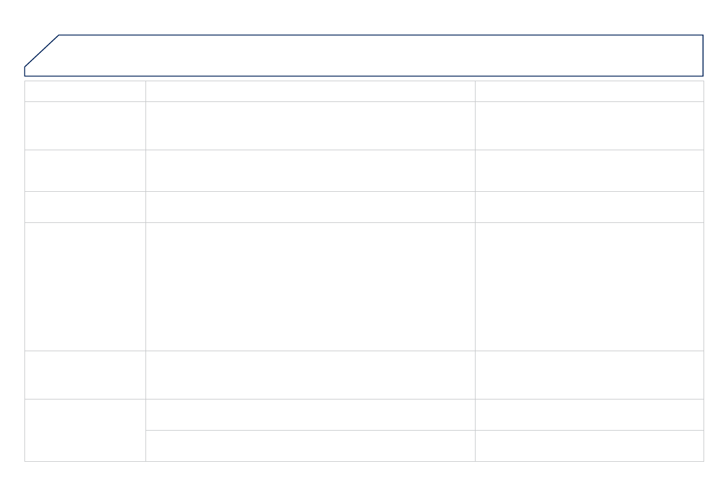
Task: Click the merged first-column cell in last row
Action: point(85,430)
